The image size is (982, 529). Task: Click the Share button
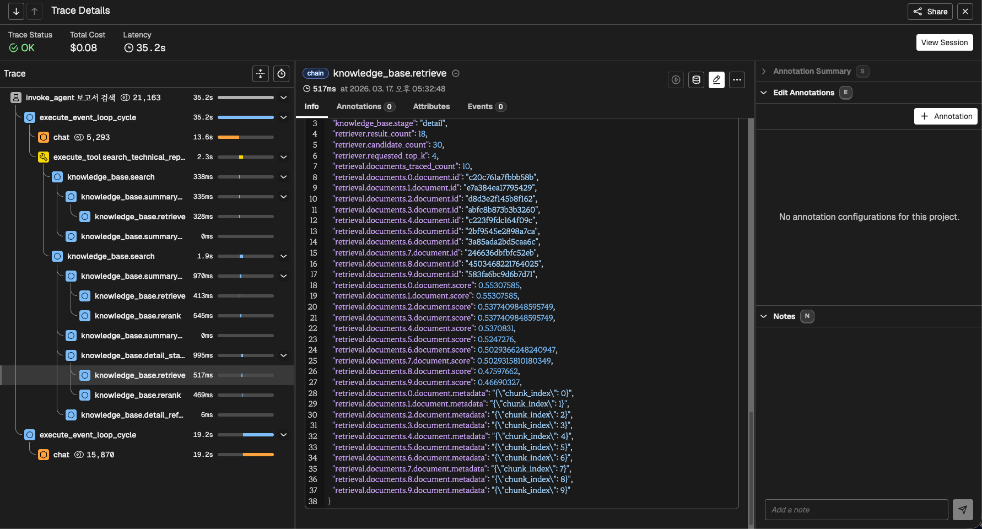[930, 12]
